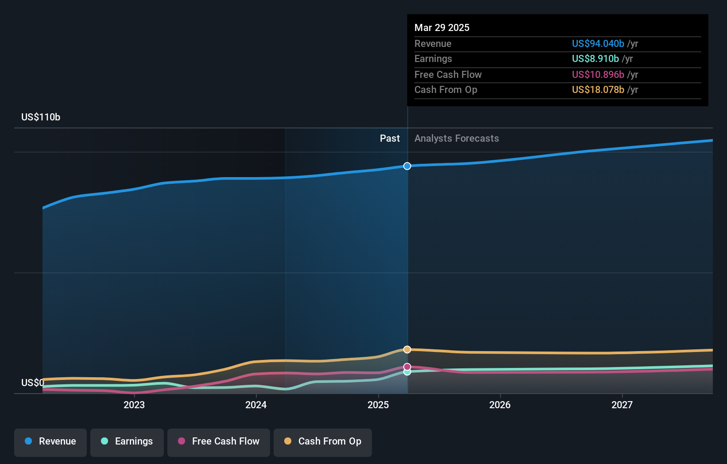The width and height of the screenshot is (727, 464).
Task: Click the US$94.040b Revenue value
Action: click(598, 44)
